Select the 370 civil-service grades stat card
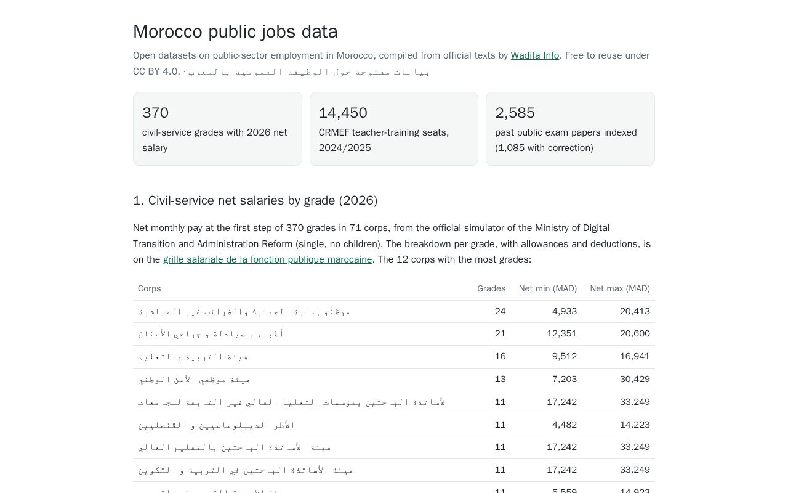The width and height of the screenshot is (788, 493). pyautogui.click(x=217, y=129)
